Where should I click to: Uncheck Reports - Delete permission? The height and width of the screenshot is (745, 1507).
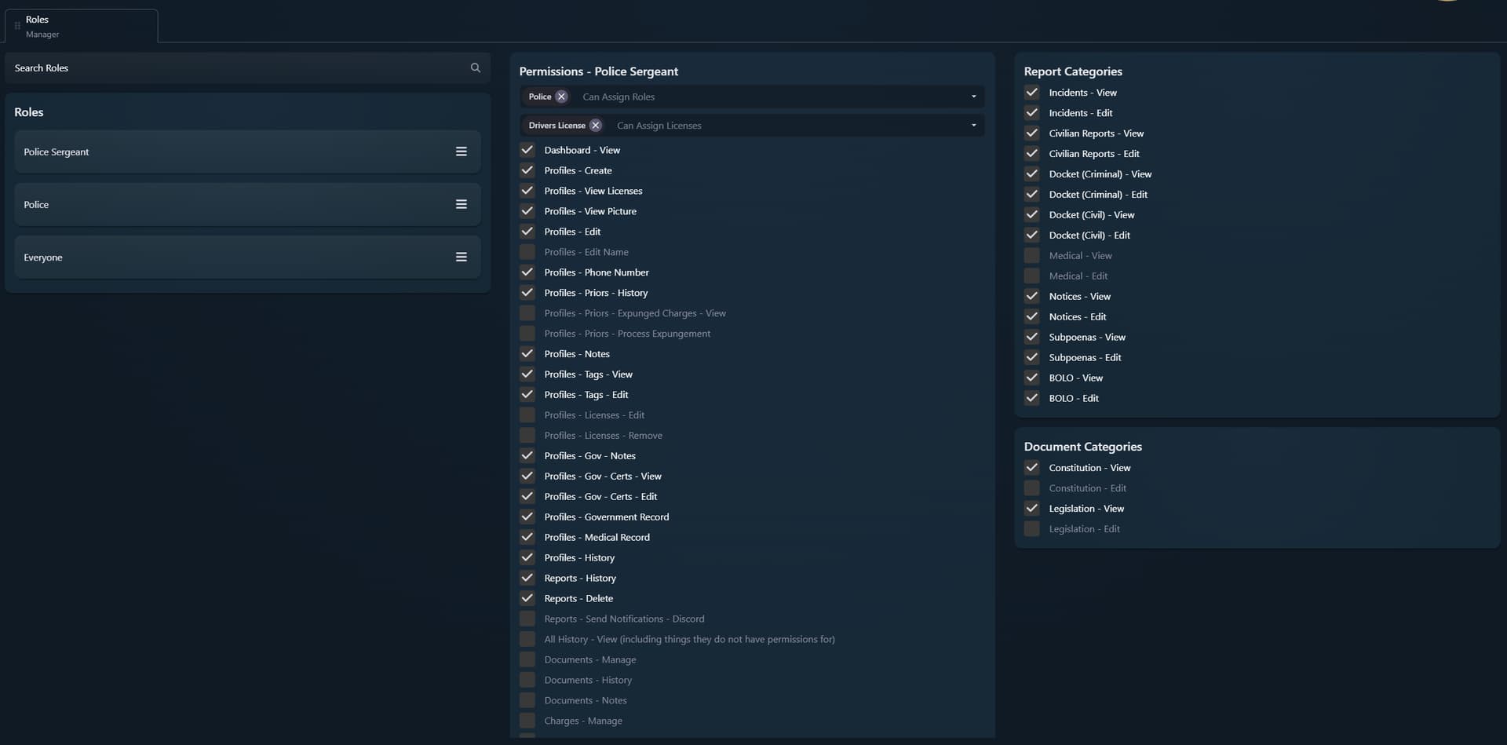coord(527,598)
